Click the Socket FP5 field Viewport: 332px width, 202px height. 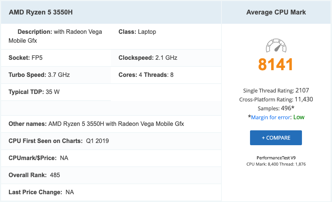click(28, 58)
